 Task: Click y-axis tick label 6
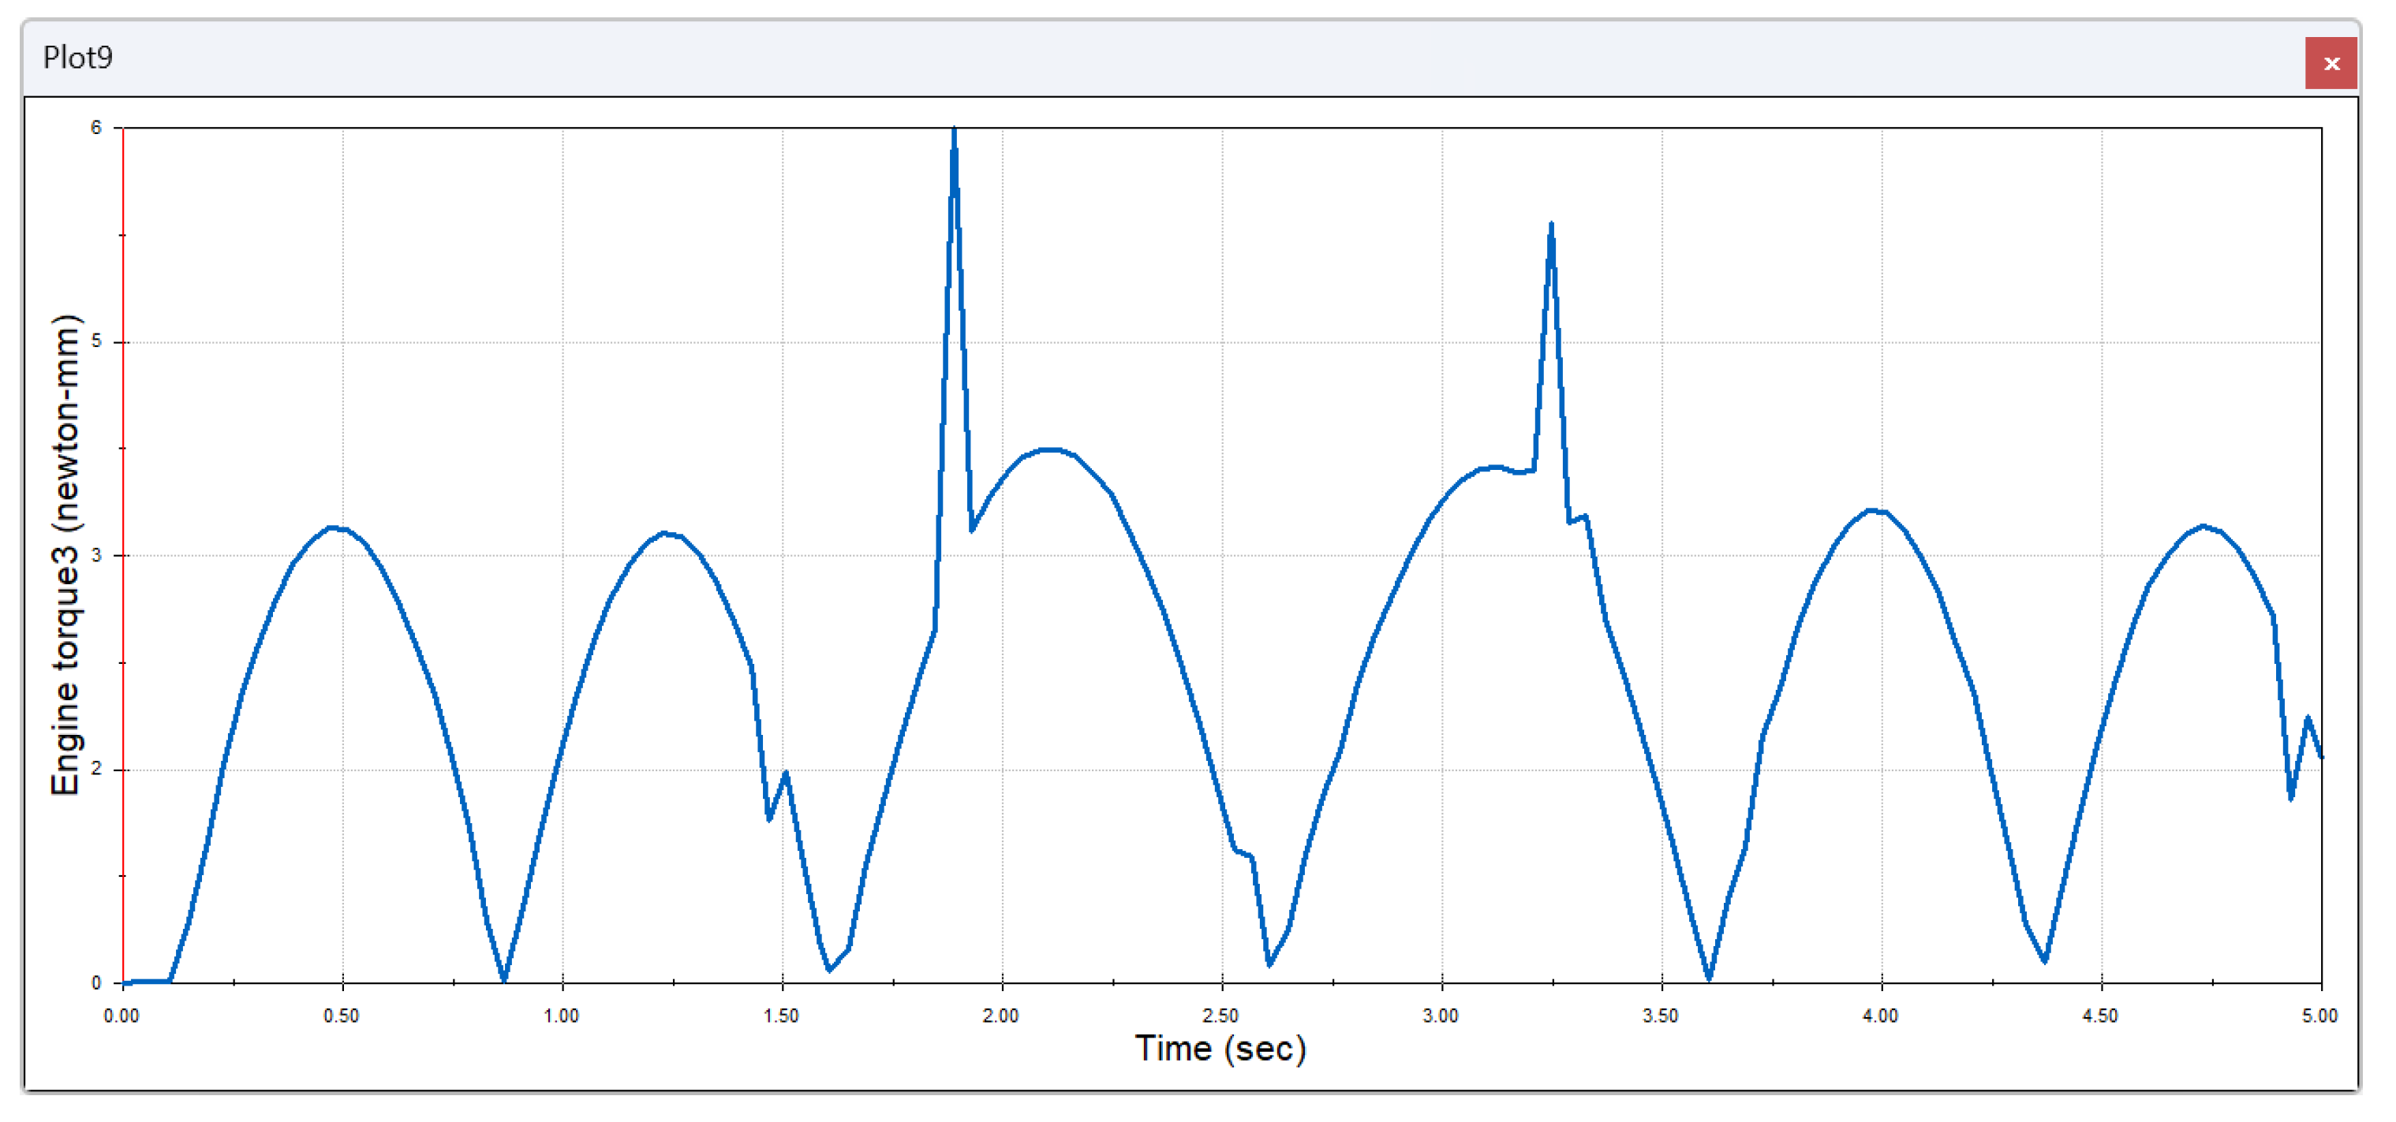[x=95, y=128]
